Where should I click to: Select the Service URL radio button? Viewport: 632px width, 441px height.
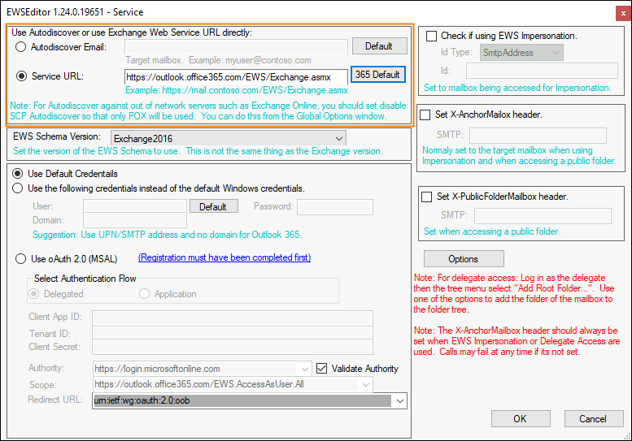(21, 76)
